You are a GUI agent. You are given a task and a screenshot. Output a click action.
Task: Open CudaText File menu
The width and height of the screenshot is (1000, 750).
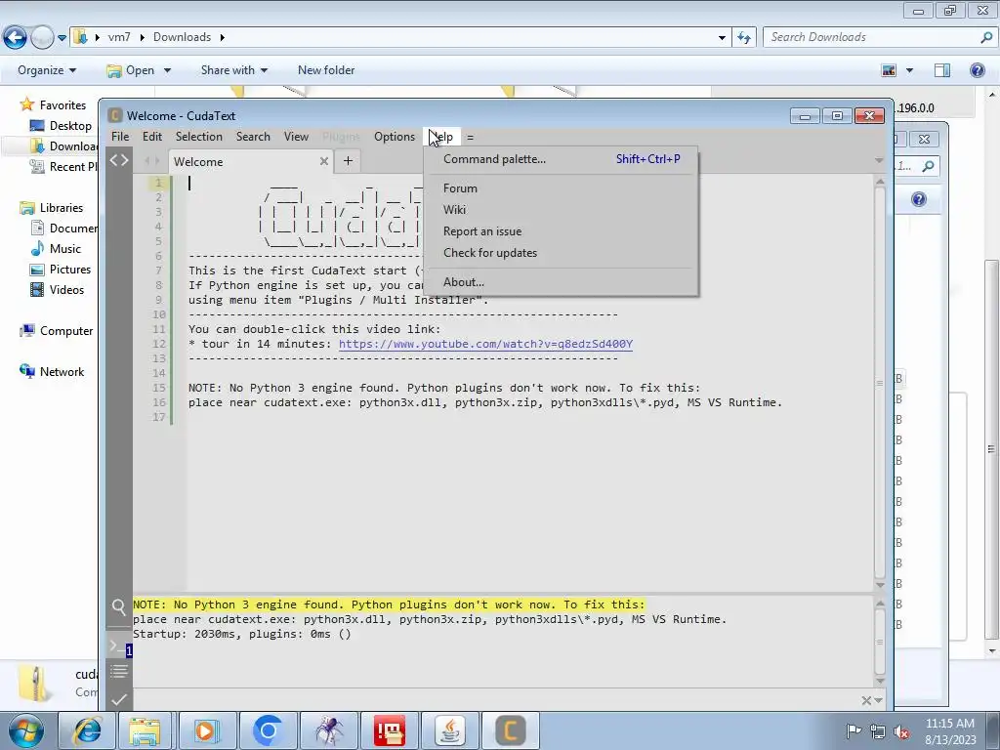click(x=120, y=137)
